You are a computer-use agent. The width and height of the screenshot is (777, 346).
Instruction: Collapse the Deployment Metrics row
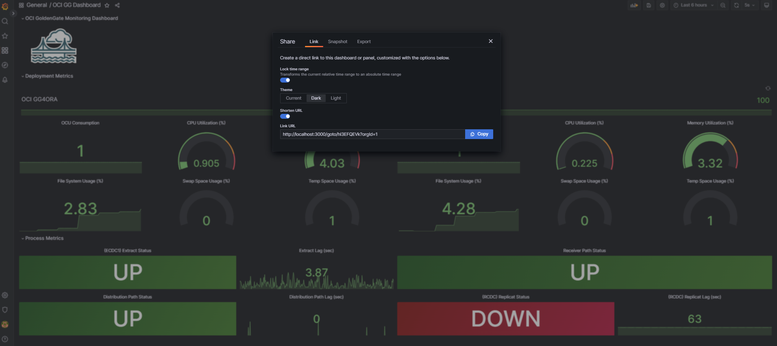click(47, 76)
